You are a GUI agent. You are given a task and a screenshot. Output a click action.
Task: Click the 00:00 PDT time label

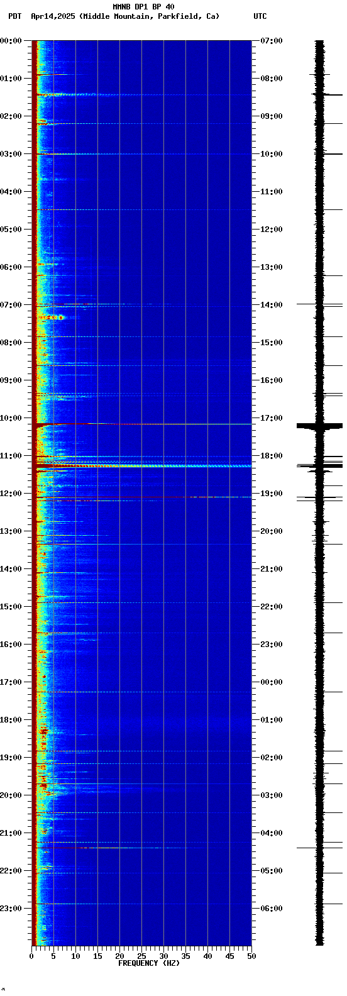11,41
